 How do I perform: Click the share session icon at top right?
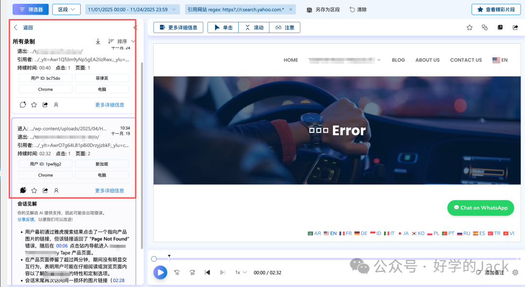[515, 27]
